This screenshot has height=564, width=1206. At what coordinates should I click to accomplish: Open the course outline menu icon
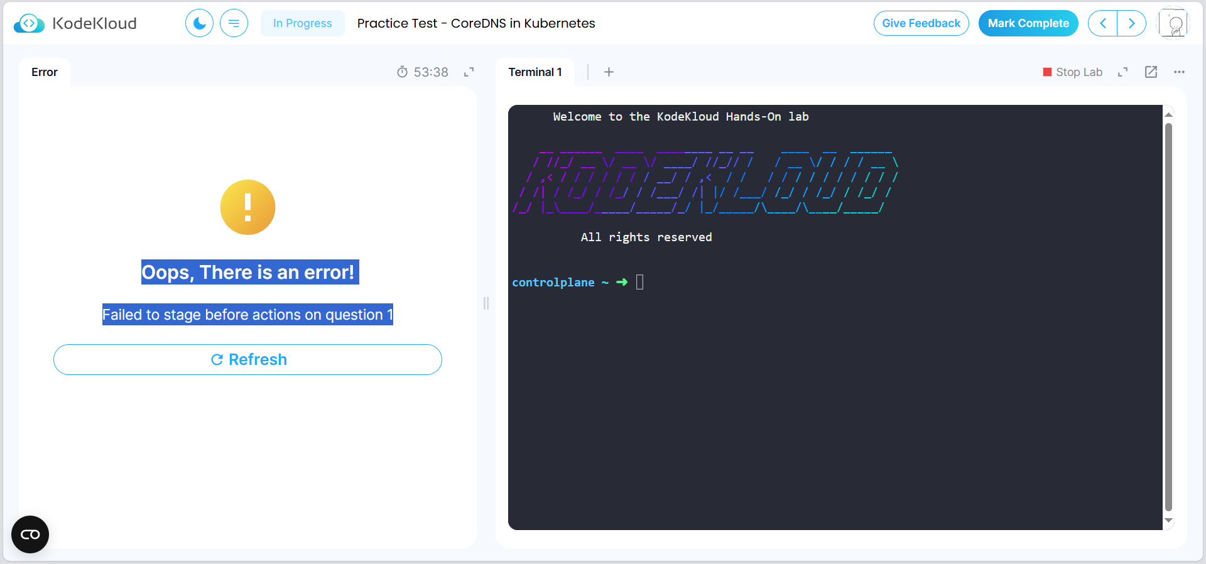[234, 23]
